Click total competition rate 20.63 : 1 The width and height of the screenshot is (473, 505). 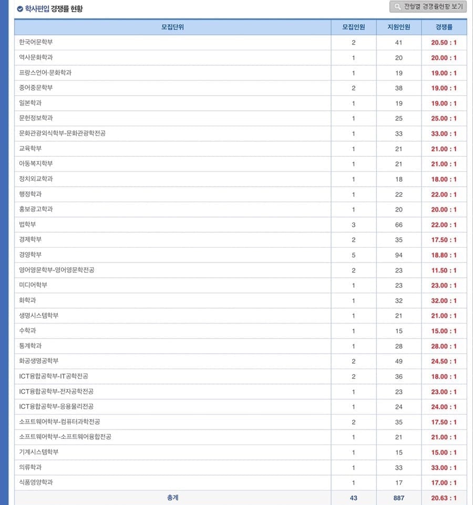pyautogui.click(x=444, y=498)
